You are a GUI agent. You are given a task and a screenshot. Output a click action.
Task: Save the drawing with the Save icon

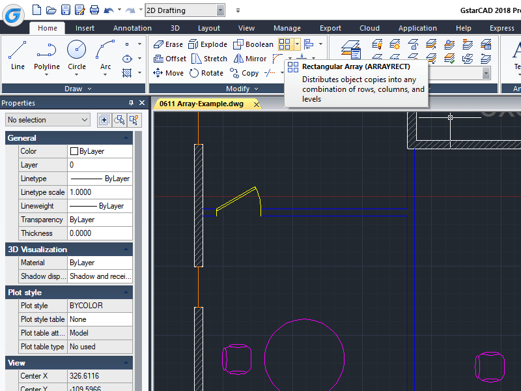coord(66,10)
